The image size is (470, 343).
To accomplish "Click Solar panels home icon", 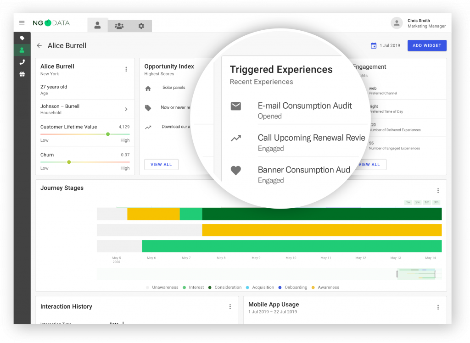I will (x=148, y=89).
